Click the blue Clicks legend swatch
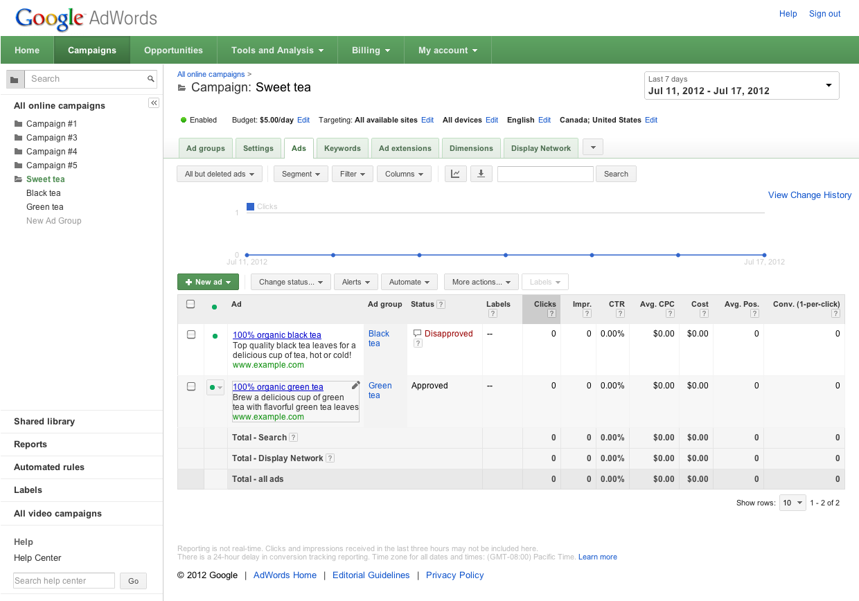This screenshot has width=859, height=601. point(251,206)
